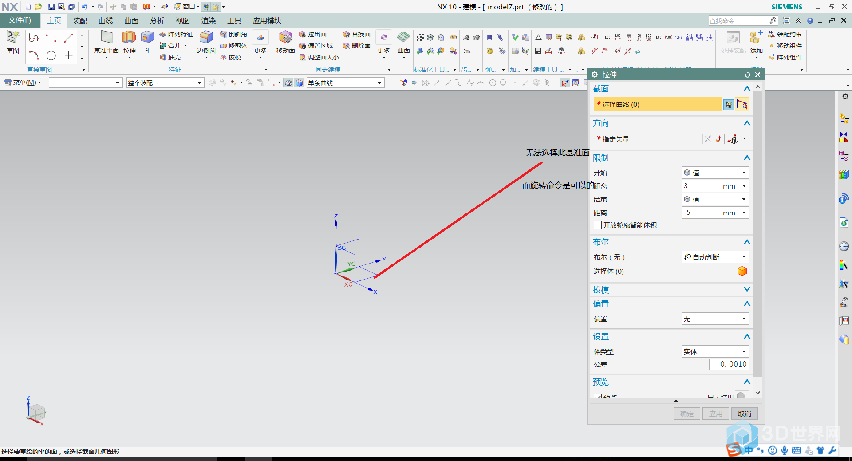
Task: Open the 移动面 move face tool
Action: [285, 42]
